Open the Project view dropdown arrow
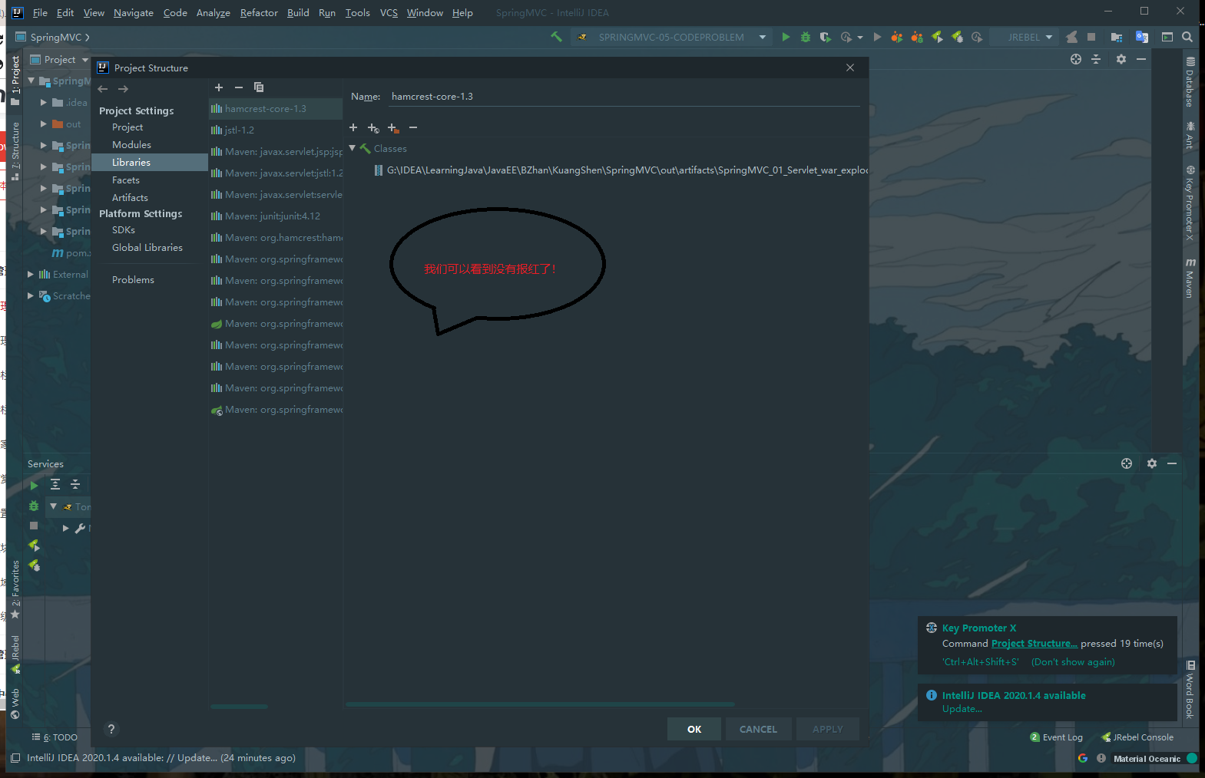 (x=85, y=60)
